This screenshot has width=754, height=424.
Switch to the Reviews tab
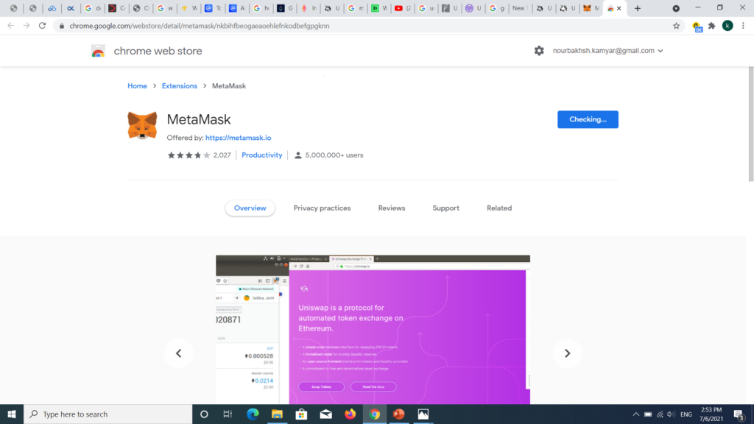392,208
